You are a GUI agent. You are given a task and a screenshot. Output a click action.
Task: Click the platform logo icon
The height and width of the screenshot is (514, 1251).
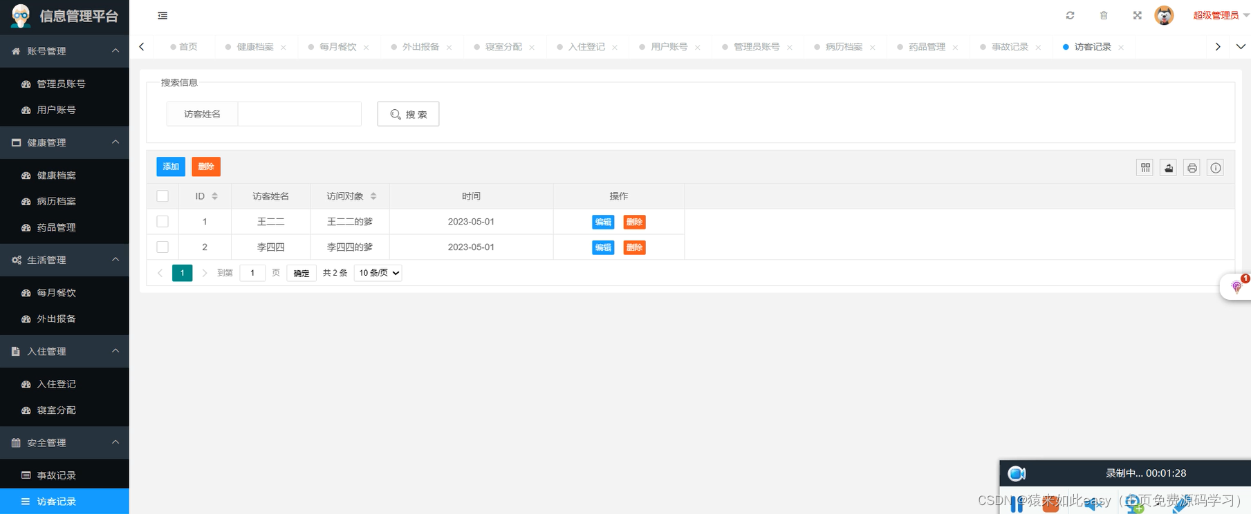click(21, 16)
